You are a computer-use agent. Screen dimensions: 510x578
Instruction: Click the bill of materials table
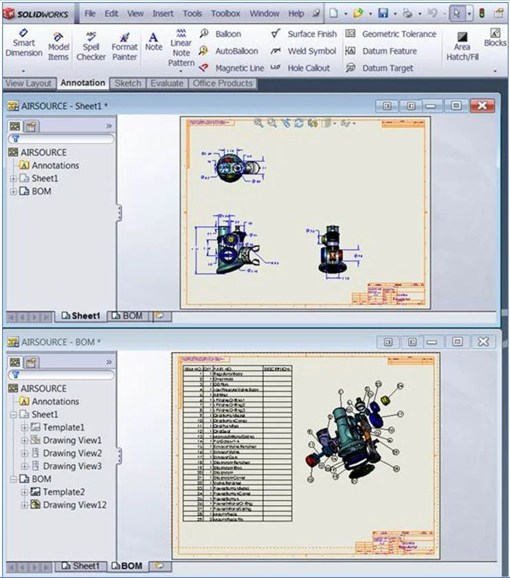(x=238, y=443)
